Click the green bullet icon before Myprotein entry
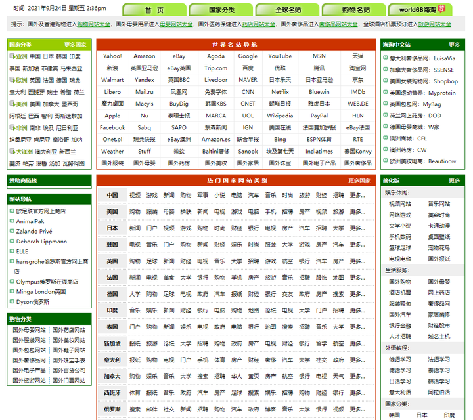The height and width of the screenshot is (420, 473). (385, 92)
